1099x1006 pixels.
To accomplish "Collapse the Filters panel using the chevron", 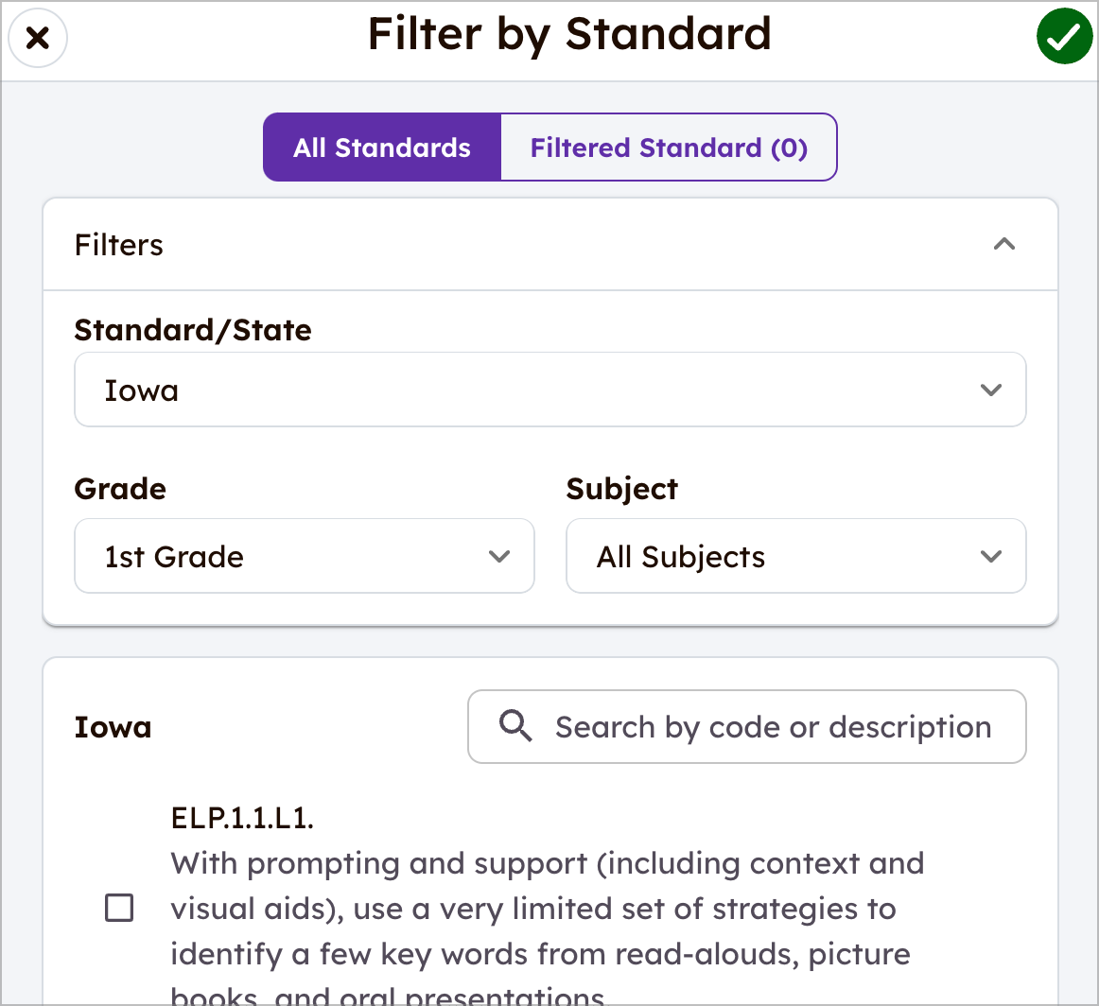I will pyautogui.click(x=1004, y=244).
